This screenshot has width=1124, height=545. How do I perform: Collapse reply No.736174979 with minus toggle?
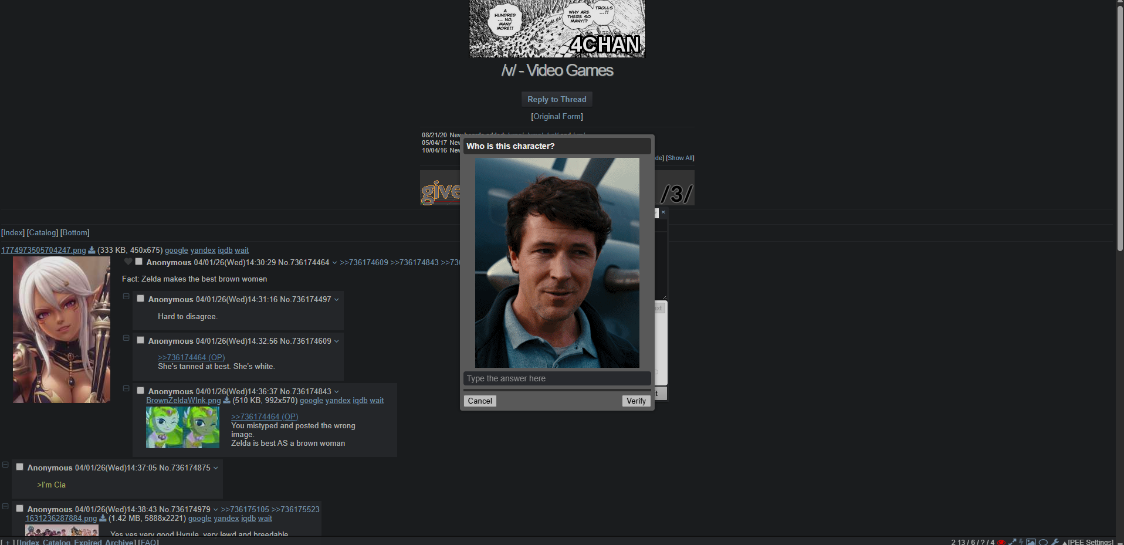pos(5,506)
